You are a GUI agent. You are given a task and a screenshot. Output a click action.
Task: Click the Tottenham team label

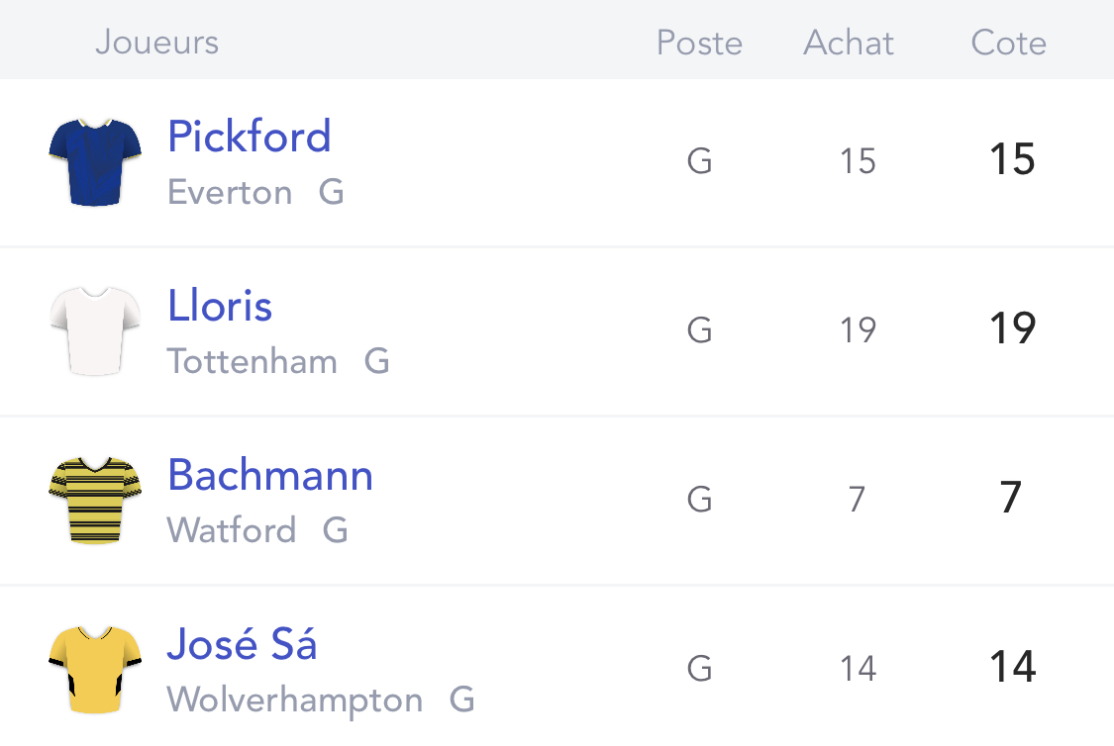pos(253,361)
